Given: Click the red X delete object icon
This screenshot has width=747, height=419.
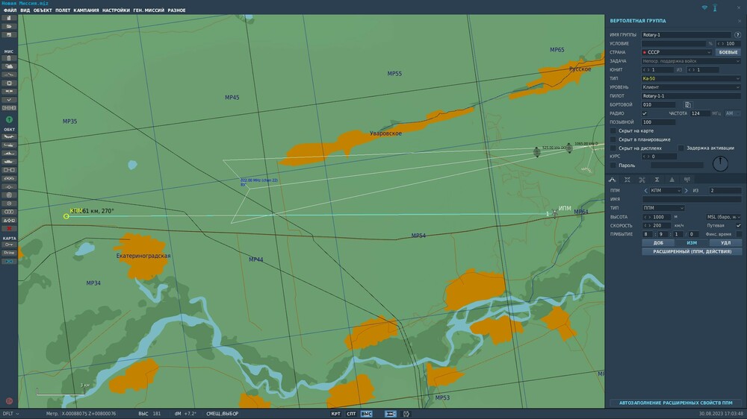Looking at the screenshot, I should point(8,228).
